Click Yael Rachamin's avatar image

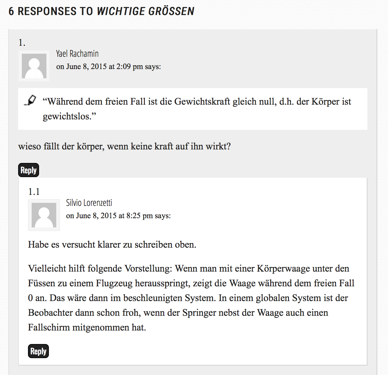point(34,66)
